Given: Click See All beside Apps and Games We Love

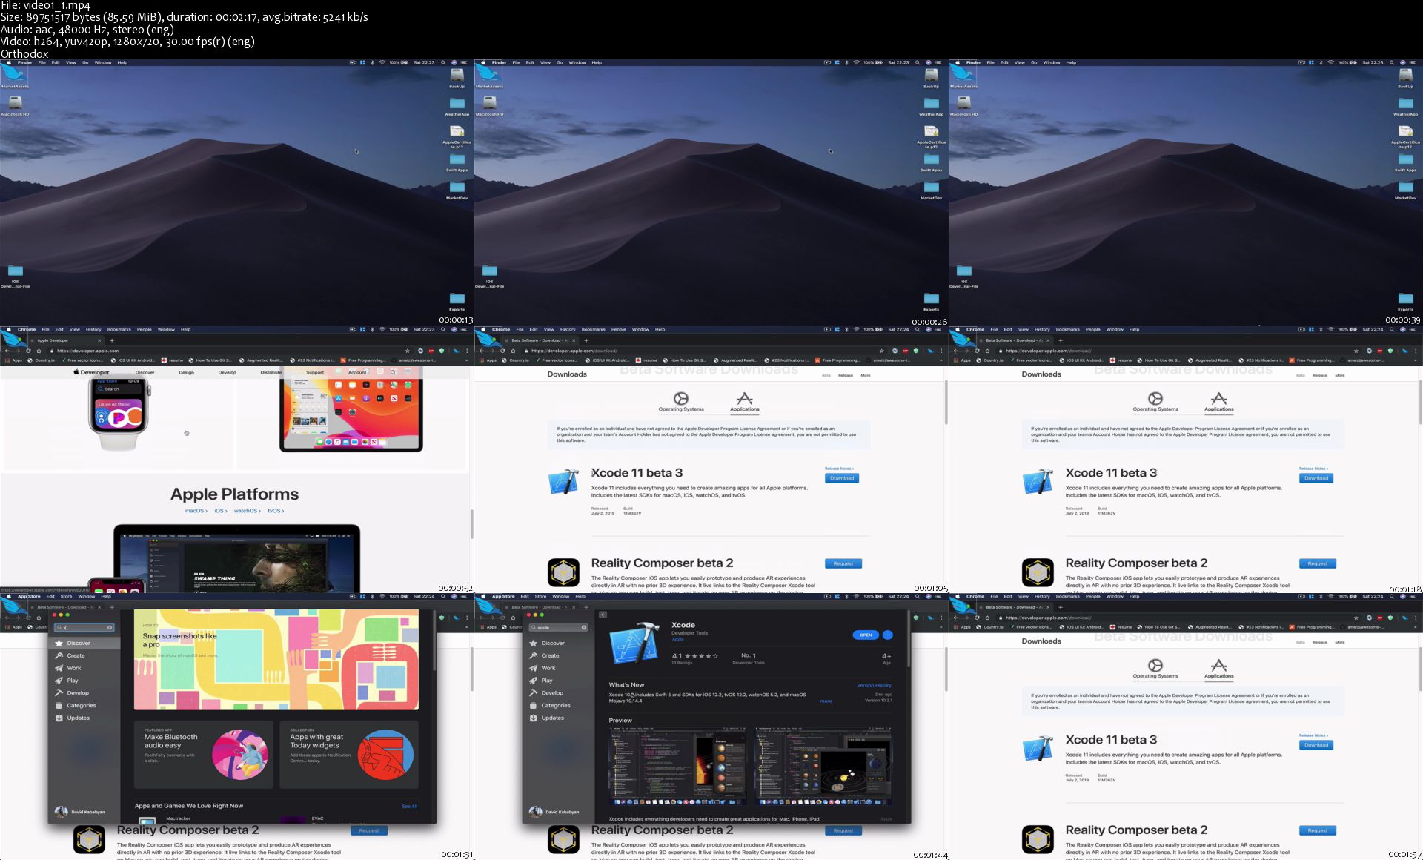Looking at the screenshot, I should click(409, 806).
